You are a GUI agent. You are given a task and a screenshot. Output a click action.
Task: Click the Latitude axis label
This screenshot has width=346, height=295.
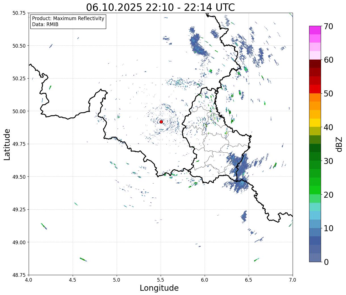7,144
